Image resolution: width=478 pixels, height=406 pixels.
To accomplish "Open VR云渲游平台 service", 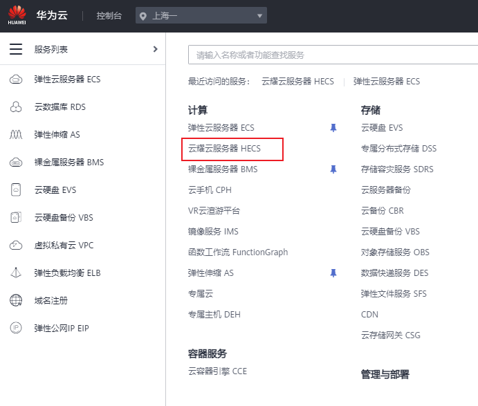I will point(214,211).
